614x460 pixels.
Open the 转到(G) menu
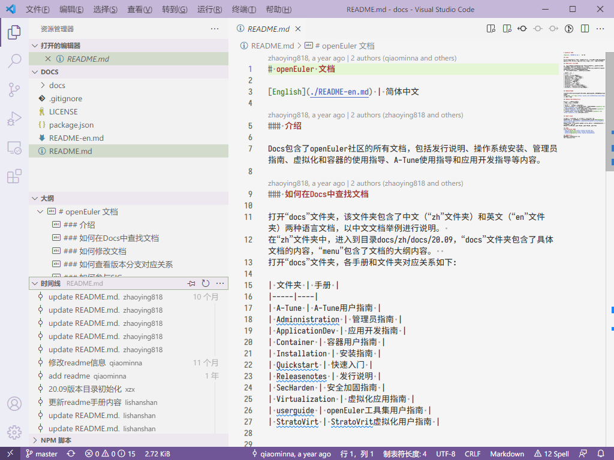tap(174, 10)
